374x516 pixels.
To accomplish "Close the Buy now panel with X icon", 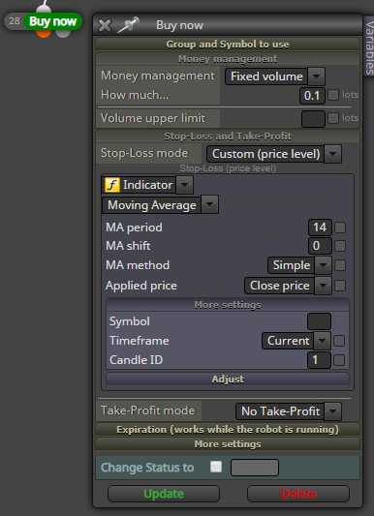I will pos(105,26).
